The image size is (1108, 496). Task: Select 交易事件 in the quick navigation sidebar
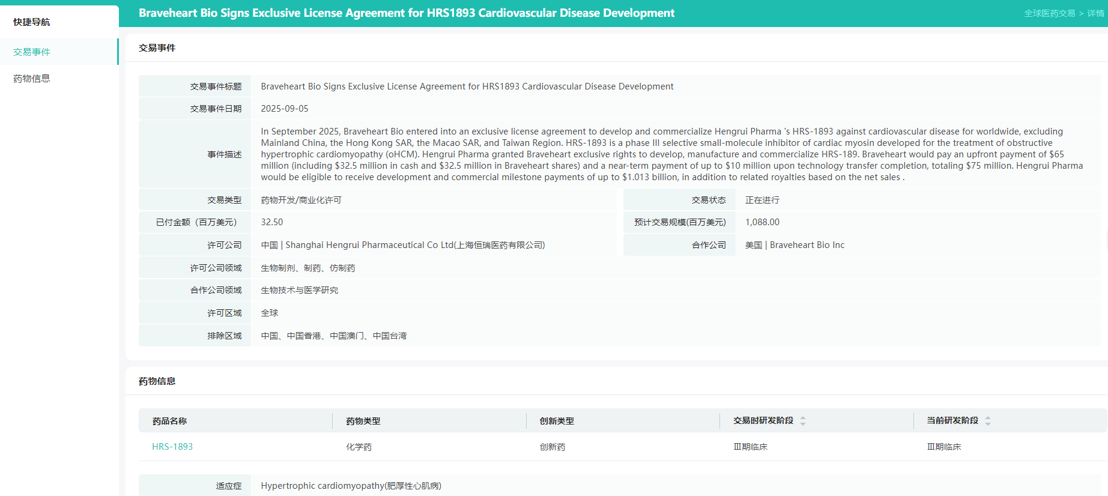(x=32, y=52)
